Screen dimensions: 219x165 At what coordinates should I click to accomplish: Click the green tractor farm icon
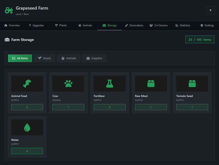(9, 10)
